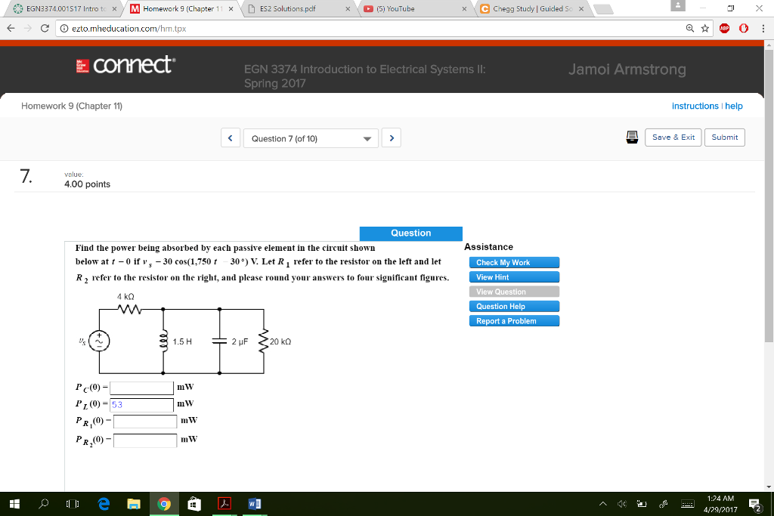The image size is (774, 516).
Task: Advance to next question with right arrow
Action: [x=392, y=137]
